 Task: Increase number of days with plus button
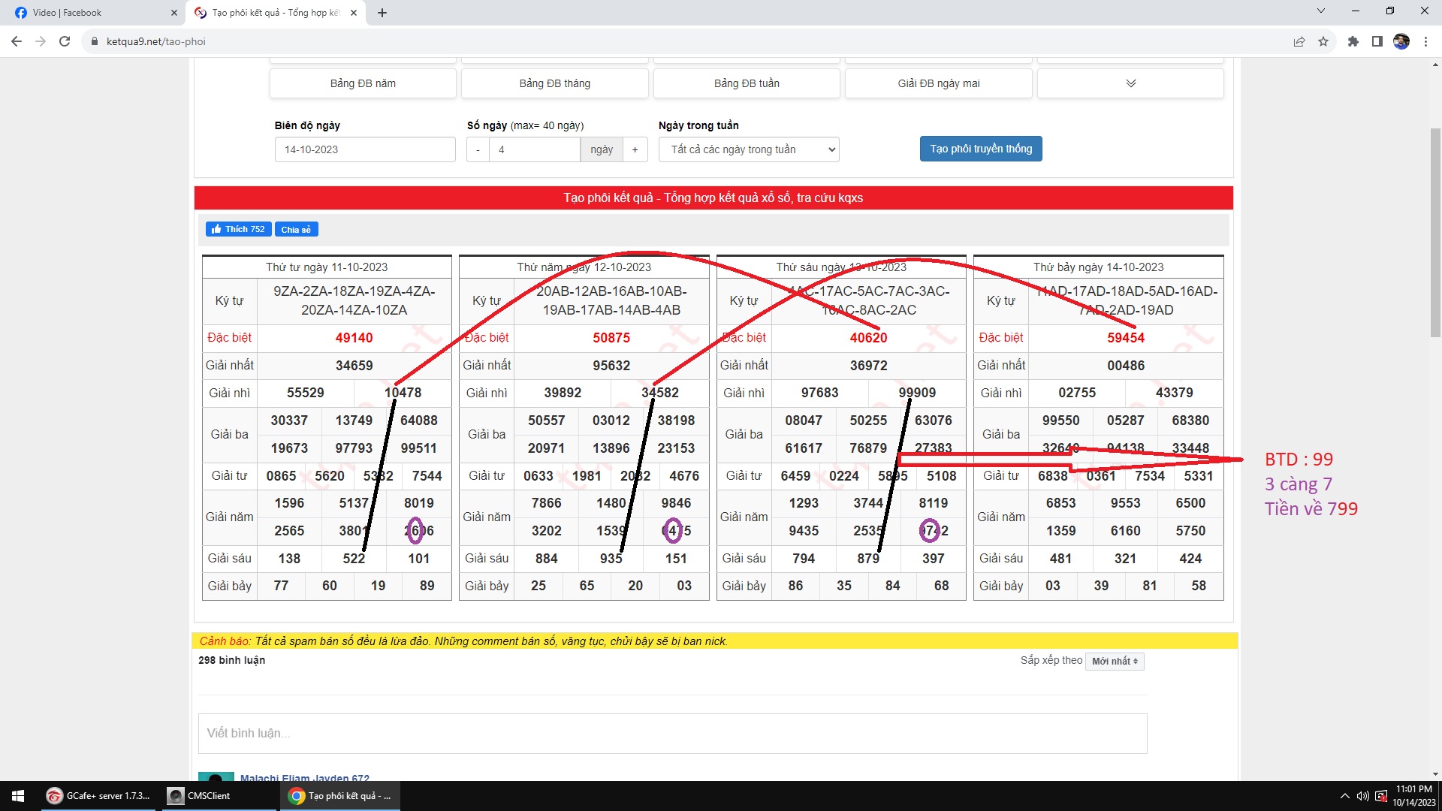(x=635, y=149)
